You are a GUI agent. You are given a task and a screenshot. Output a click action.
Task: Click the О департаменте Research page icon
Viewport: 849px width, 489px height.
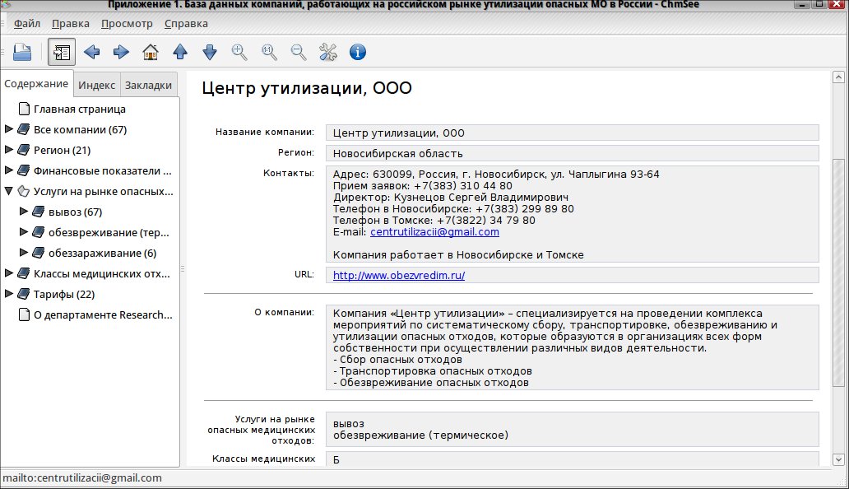pyautogui.click(x=24, y=314)
